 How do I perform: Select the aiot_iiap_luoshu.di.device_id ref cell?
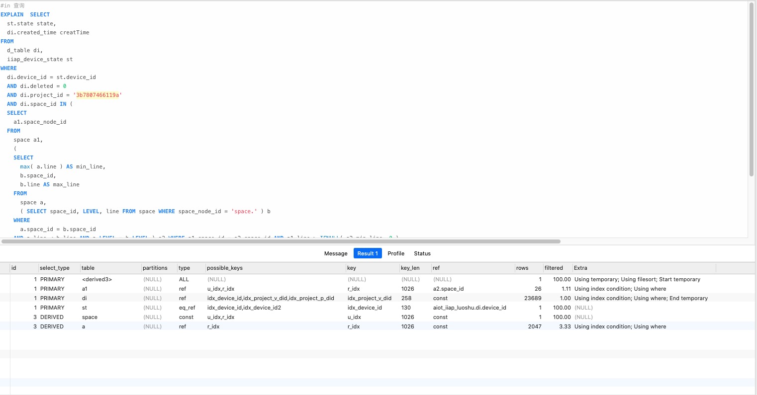click(x=470, y=308)
